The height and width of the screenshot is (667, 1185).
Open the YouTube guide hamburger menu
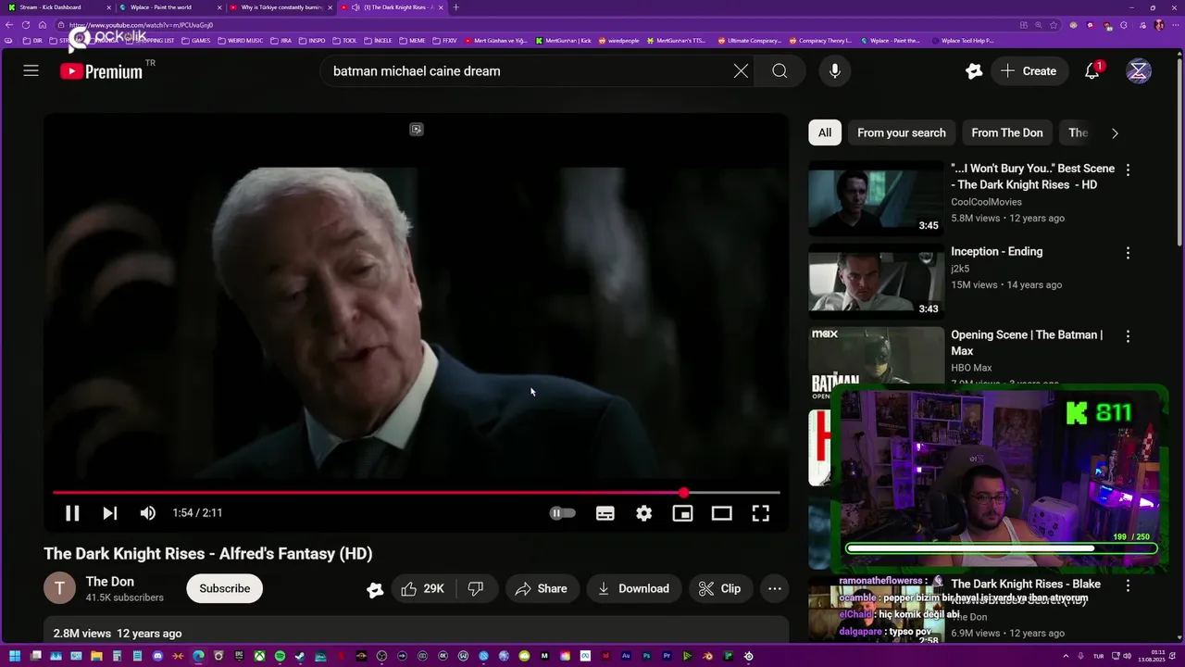pos(31,70)
